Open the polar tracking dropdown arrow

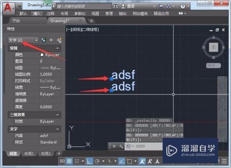103,161
